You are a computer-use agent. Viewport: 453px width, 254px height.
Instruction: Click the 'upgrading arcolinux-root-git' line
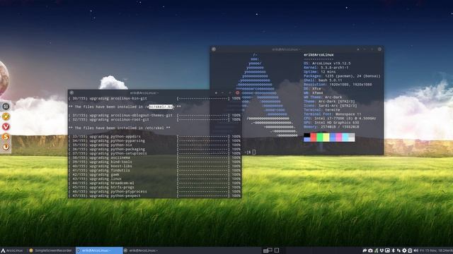[x=119, y=119]
